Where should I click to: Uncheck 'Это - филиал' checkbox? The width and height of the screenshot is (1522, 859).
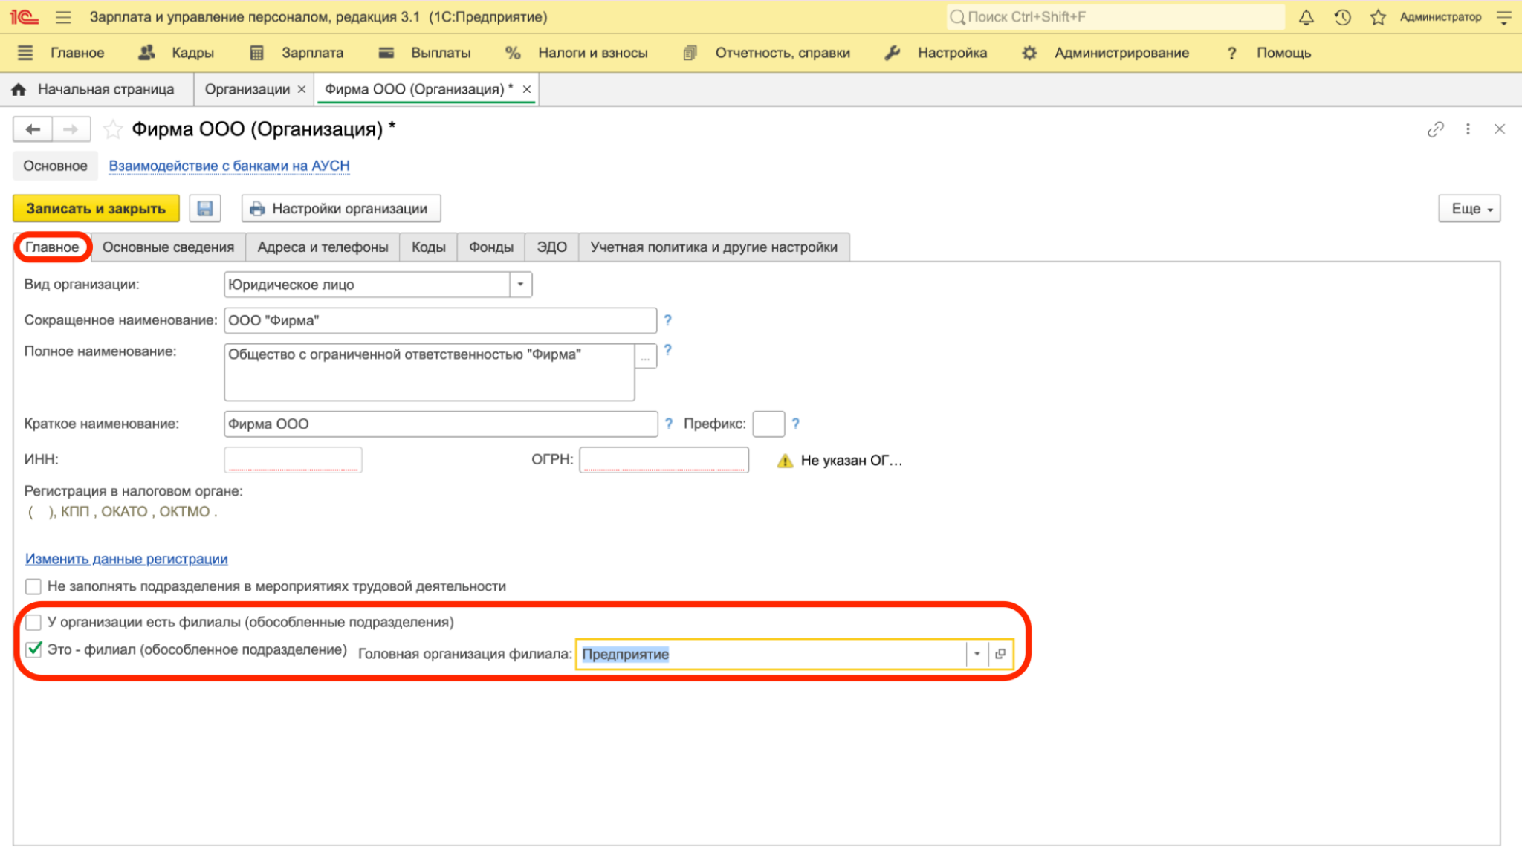33,649
